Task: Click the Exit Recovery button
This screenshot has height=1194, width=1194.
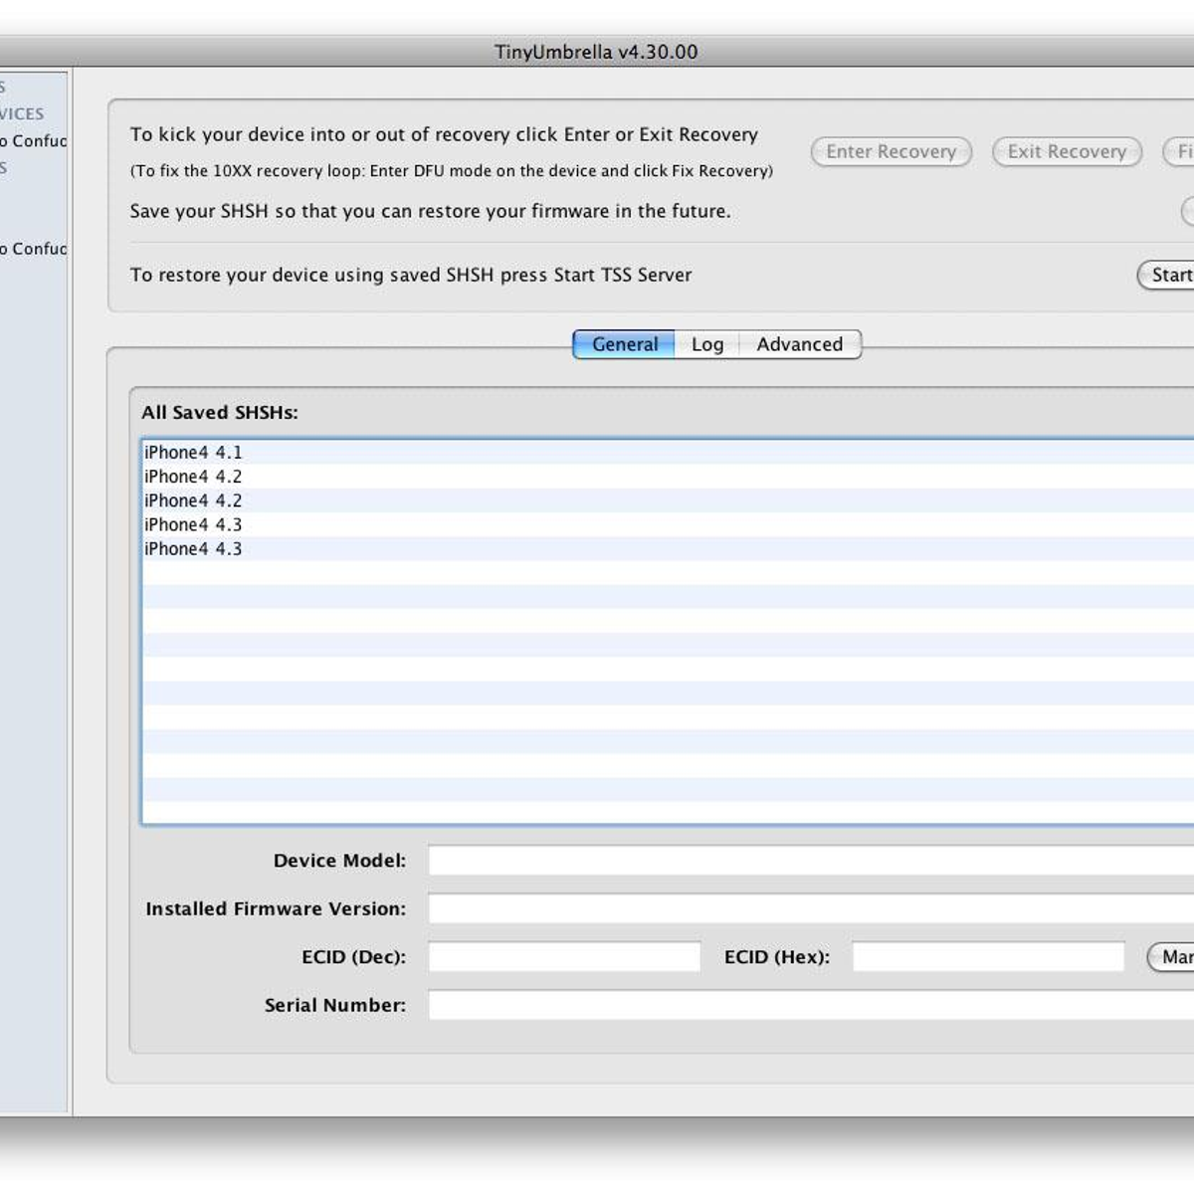Action: 1067,151
